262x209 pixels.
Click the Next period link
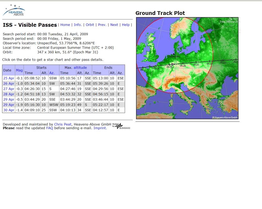(x=114, y=25)
